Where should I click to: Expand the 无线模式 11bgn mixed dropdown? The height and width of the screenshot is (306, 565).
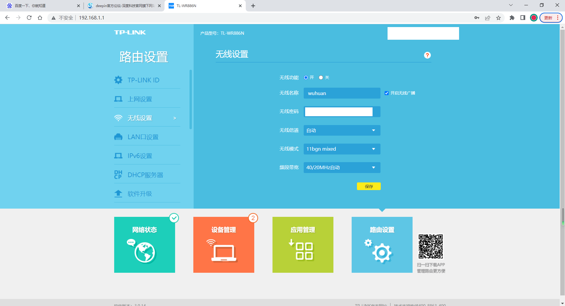[x=342, y=149]
